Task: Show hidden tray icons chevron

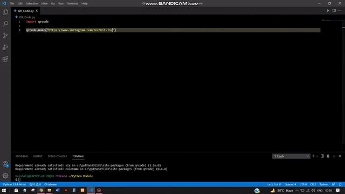Action: [297, 190]
